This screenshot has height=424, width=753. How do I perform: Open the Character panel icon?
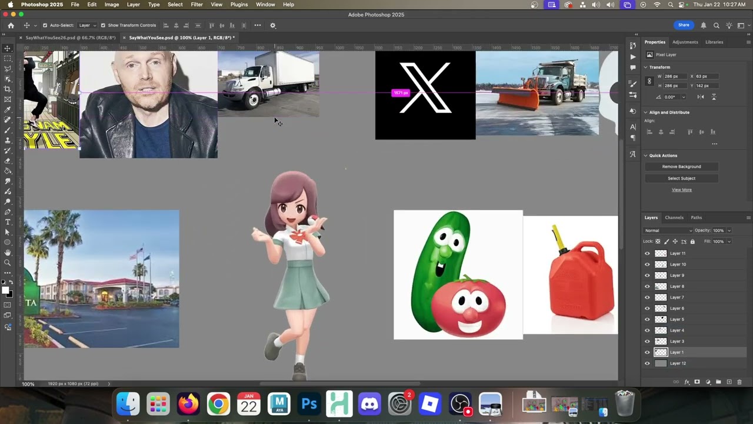coord(632,127)
